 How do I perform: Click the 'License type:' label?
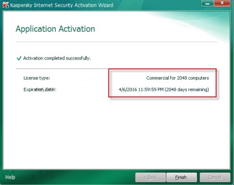pyautogui.click(x=37, y=78)
